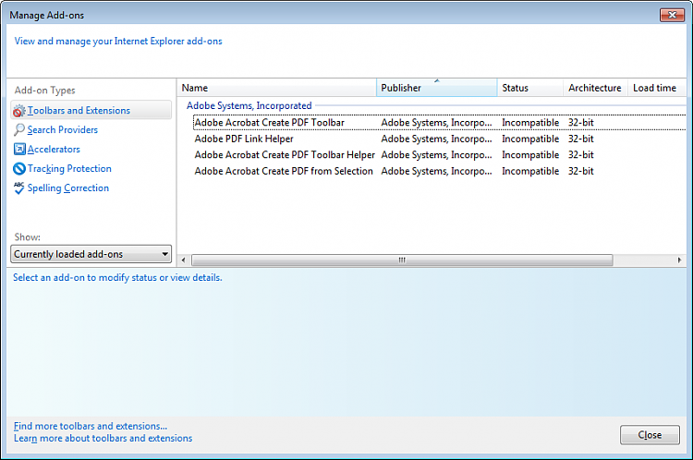Image resolution: width=693 pixels, height=460 pixels.
Task: Open Find more toolbars and extensions link
Action: point(91,426)
